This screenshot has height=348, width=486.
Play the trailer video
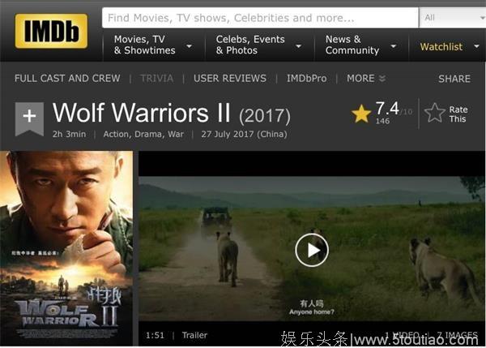point(312,250)
